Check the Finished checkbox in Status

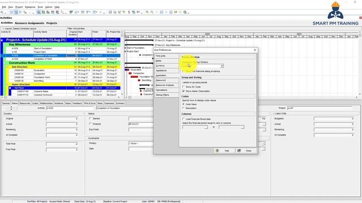(90, 124)
